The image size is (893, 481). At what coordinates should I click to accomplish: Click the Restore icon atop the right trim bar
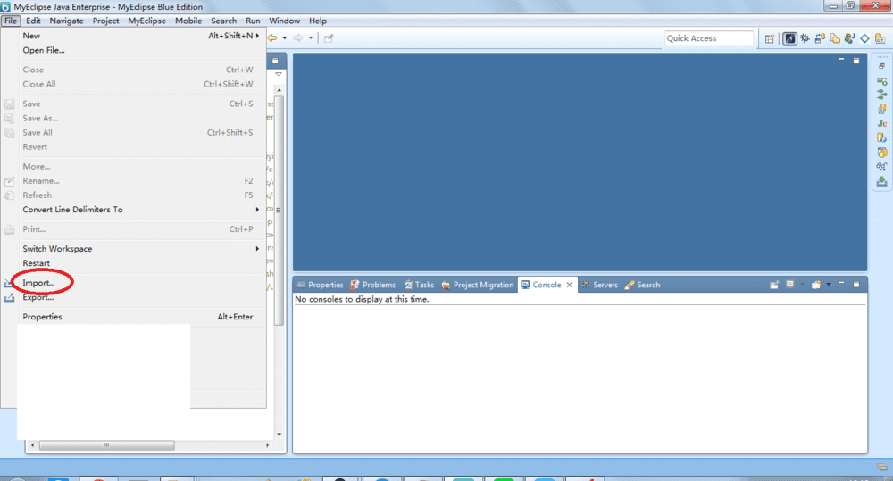[881, 65]
